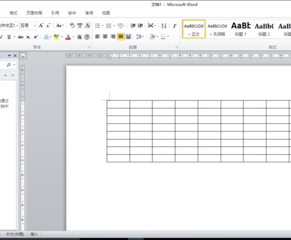Switch to the 格式 tab

13,13
